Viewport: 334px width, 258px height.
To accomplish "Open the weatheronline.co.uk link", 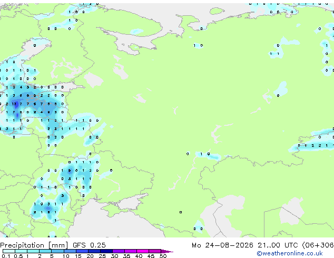I will pyautogui.click(x=290, y=253).
